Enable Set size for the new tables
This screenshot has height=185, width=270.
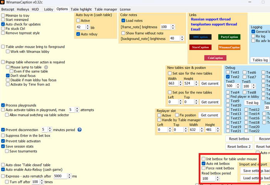coord(170,73)
